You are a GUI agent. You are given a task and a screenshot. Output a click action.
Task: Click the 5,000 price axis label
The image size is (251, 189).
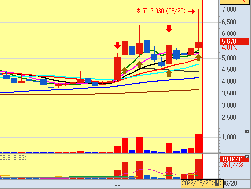tap(229, 58)
